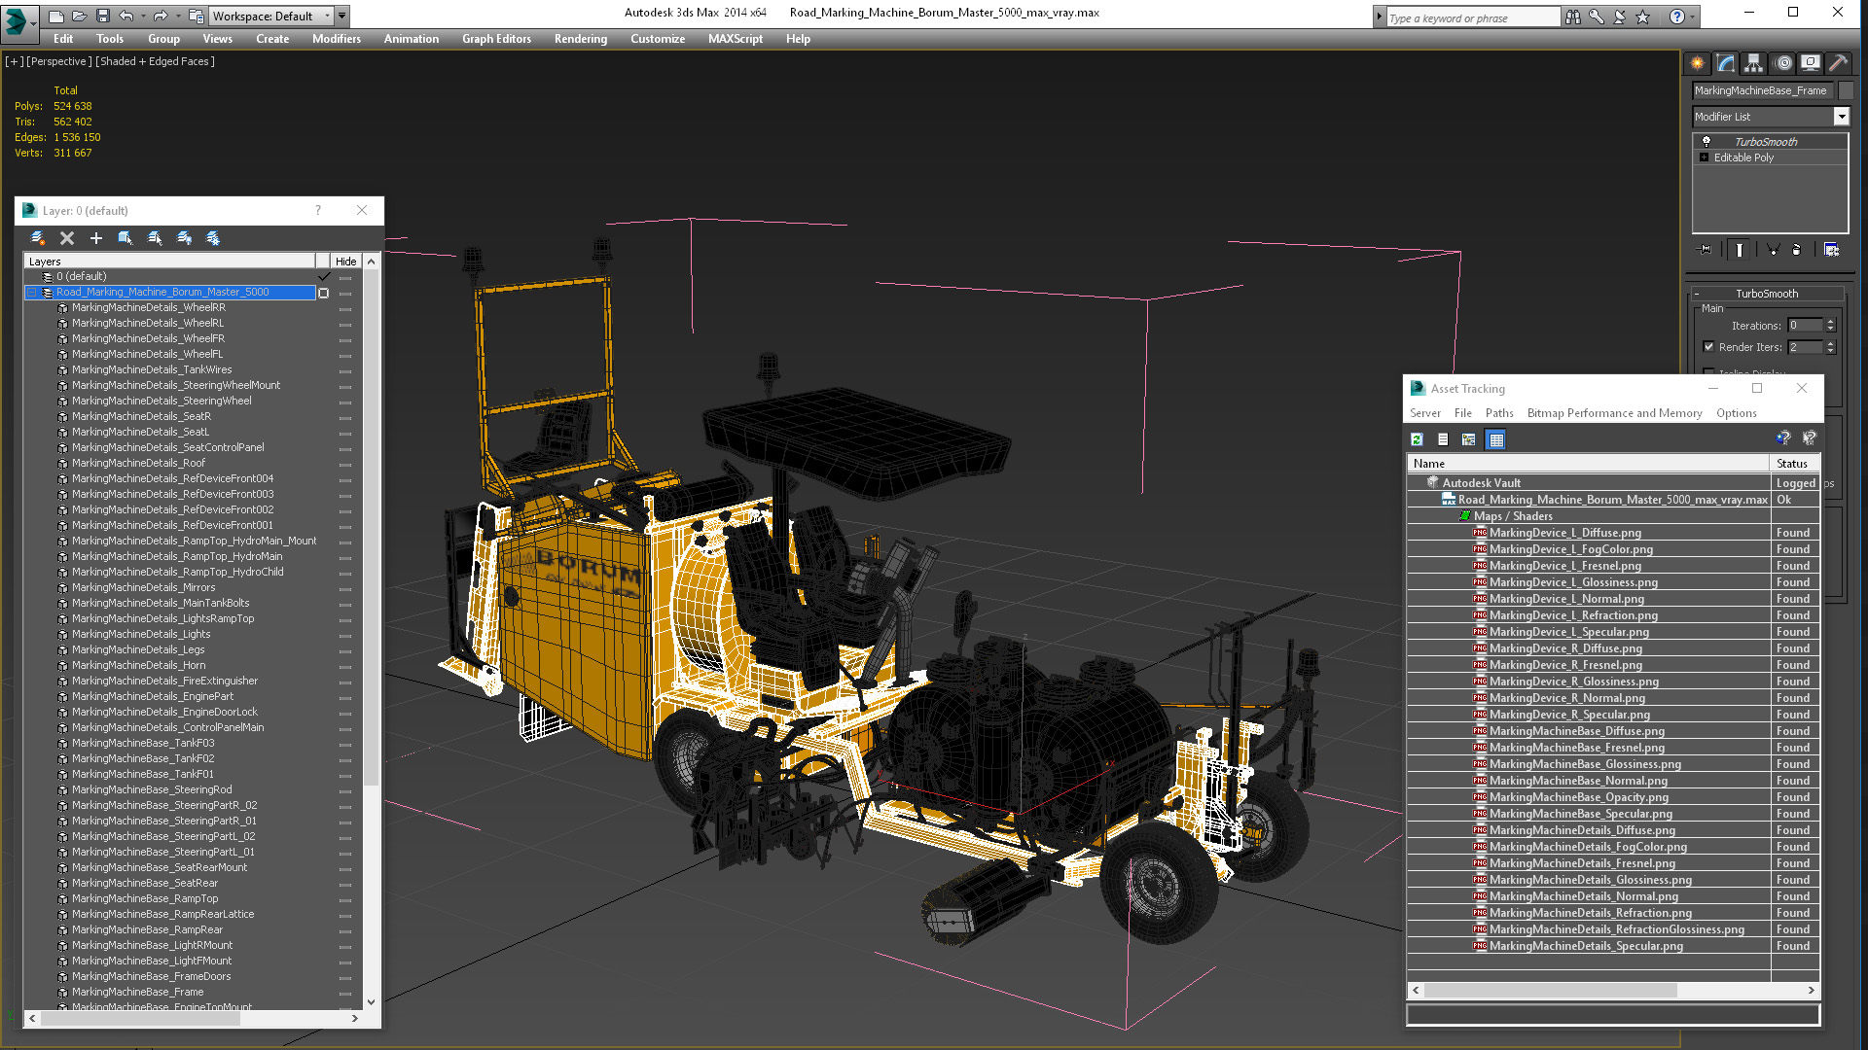
Task: Click the Save File floppy icon
Action: tap(102, 16)
